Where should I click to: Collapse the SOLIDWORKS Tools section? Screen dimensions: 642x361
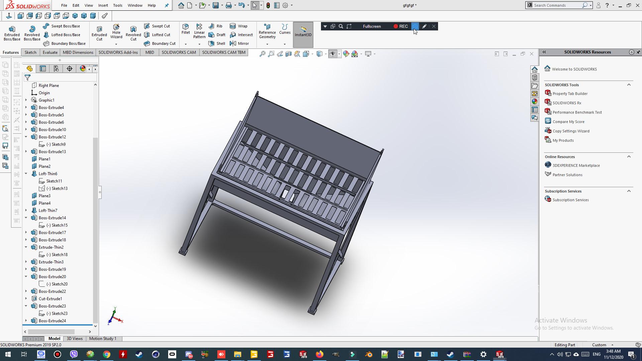(x=629, y=85)
